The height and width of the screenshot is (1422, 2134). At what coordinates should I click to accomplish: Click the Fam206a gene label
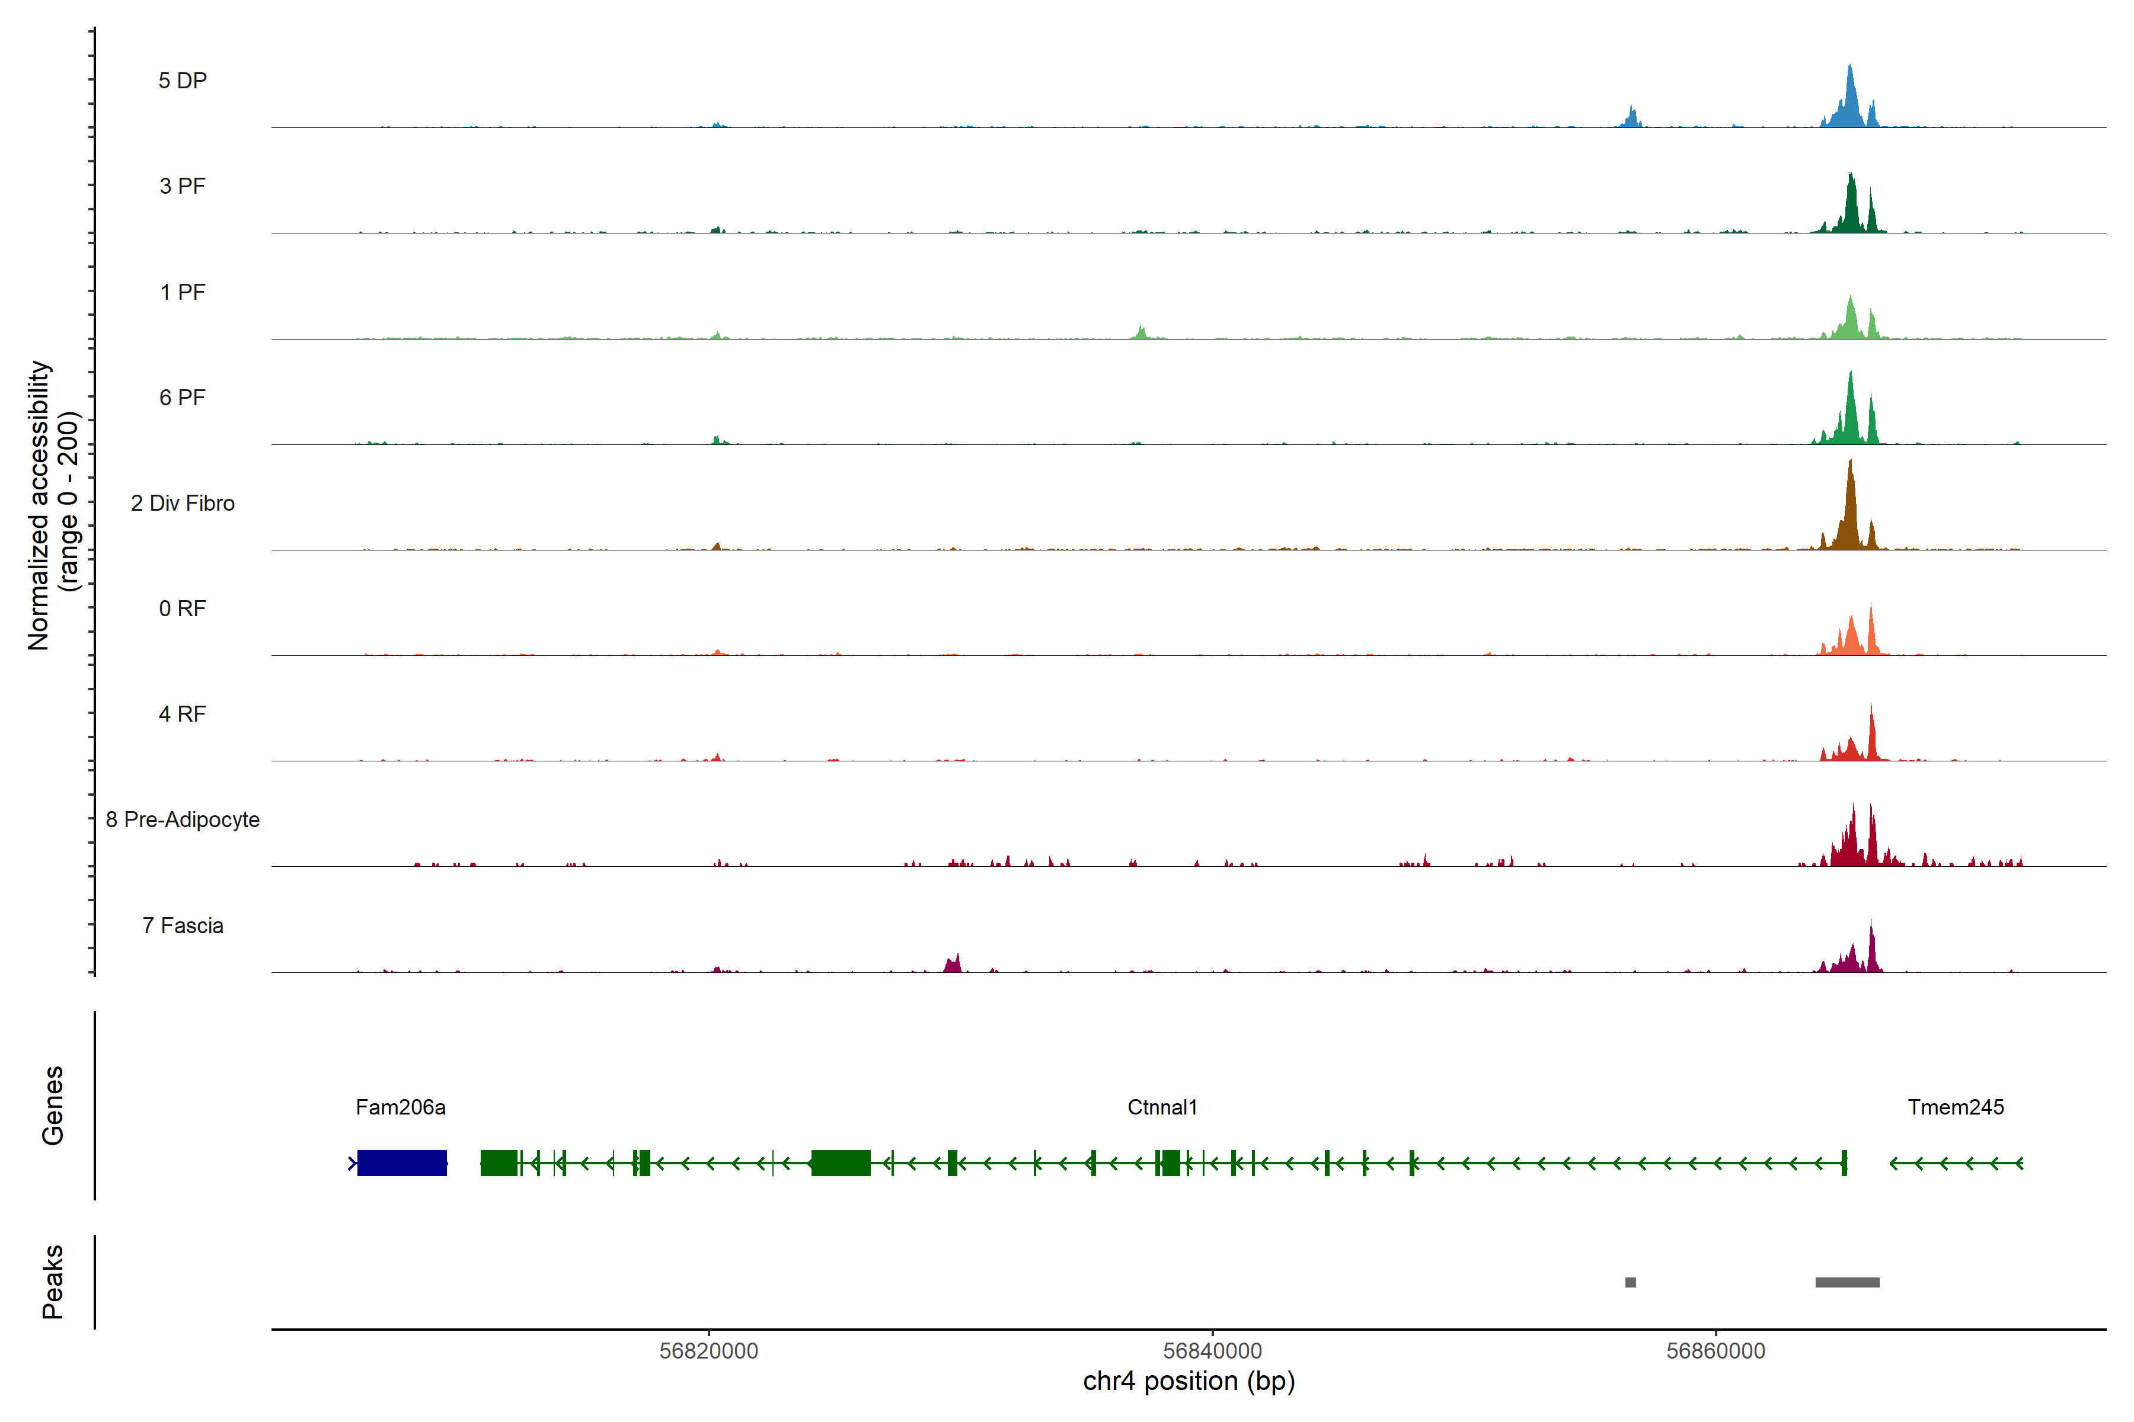400,1107
